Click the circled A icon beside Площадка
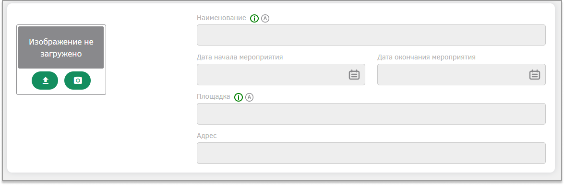This screenshot has width=564, height=185. pos(249,97)
